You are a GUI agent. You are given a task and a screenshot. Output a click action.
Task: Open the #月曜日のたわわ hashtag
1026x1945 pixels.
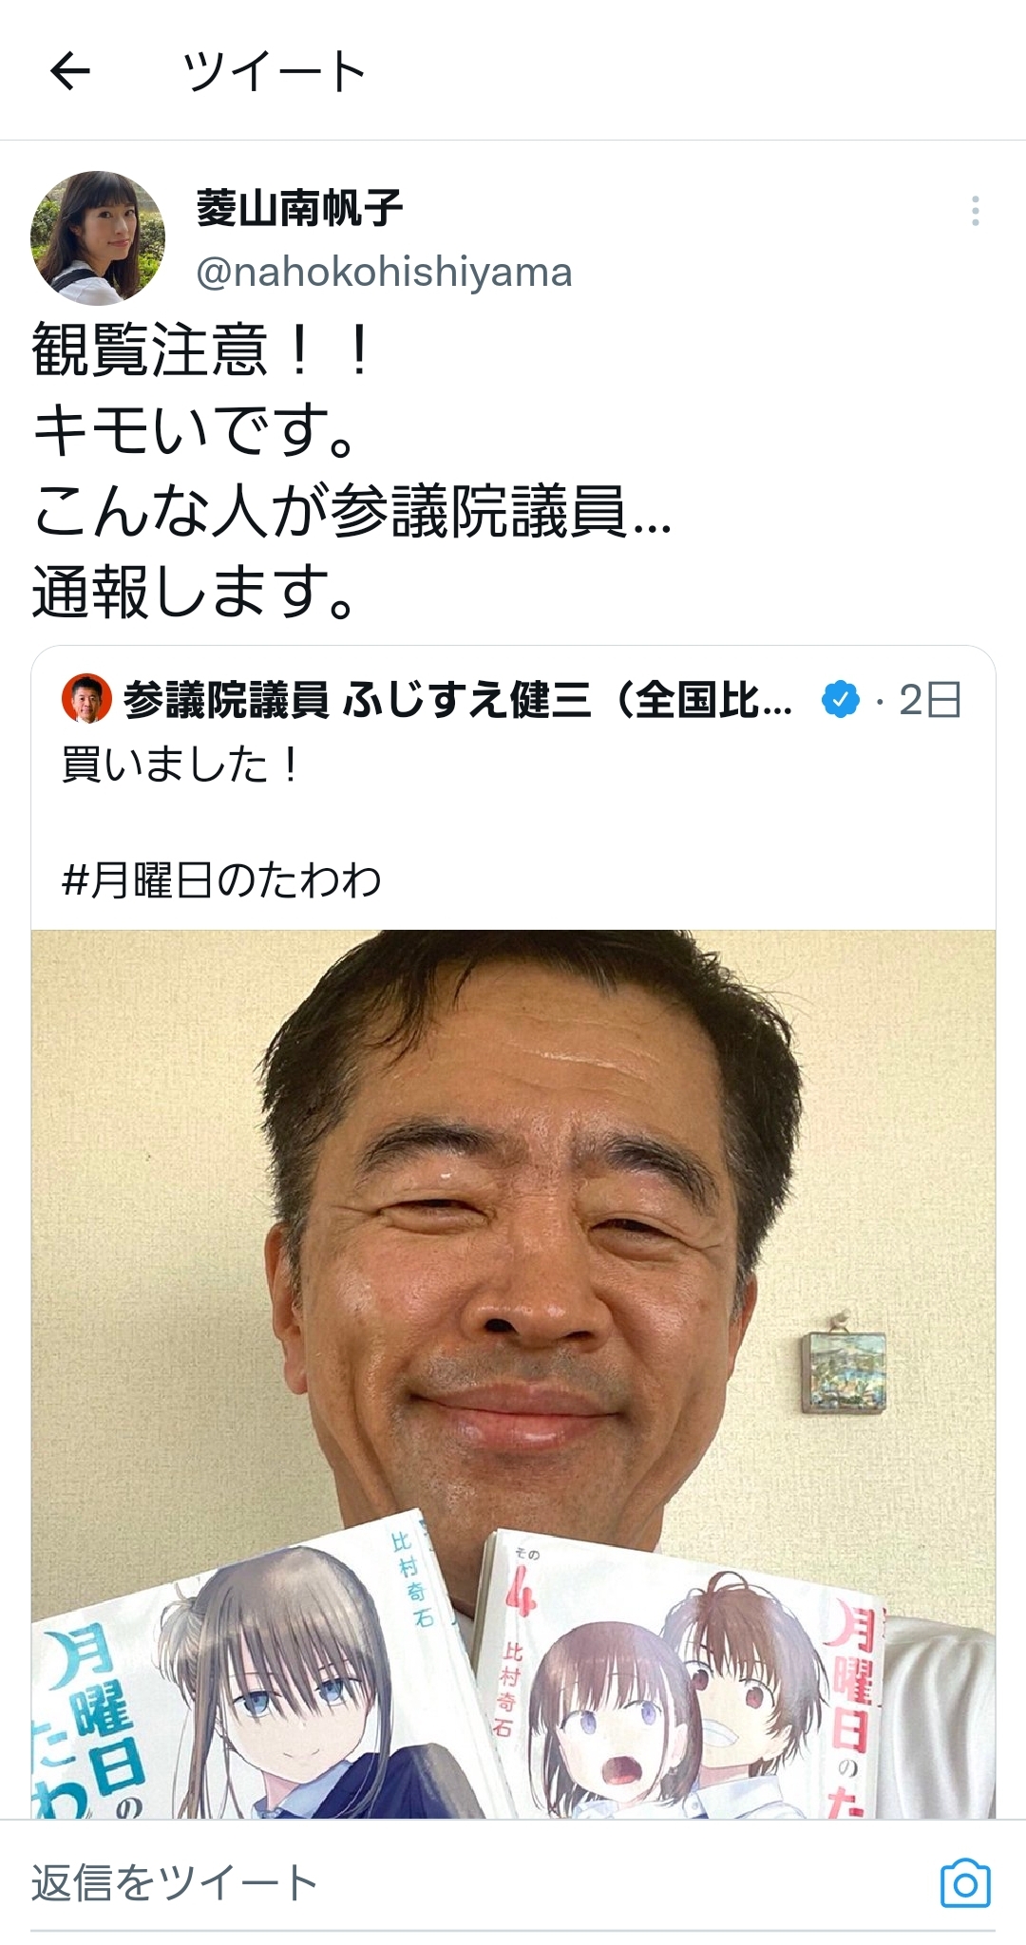point(221,880)
